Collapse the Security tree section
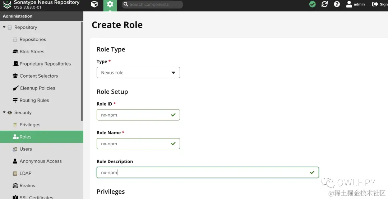The image size is (388, 199). click(x=4, y=112)
